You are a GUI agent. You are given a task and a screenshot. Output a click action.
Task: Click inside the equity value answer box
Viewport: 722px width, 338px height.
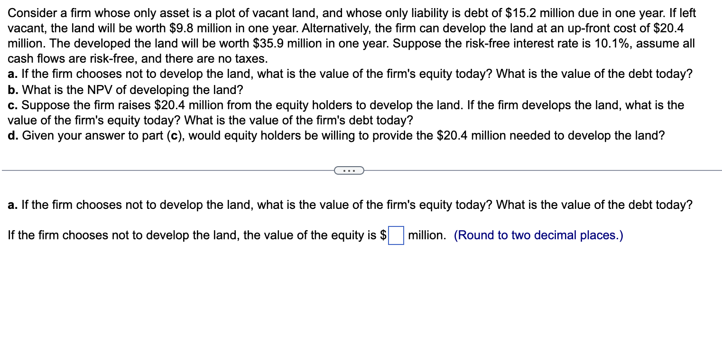click(395, 235)
